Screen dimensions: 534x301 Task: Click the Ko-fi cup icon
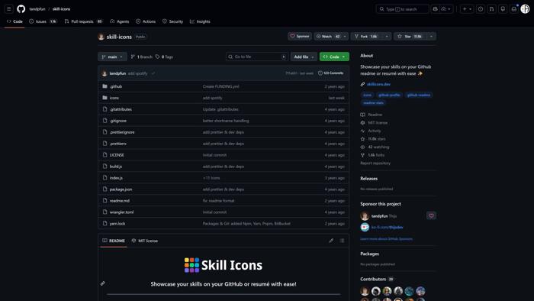tap(365, 227)
